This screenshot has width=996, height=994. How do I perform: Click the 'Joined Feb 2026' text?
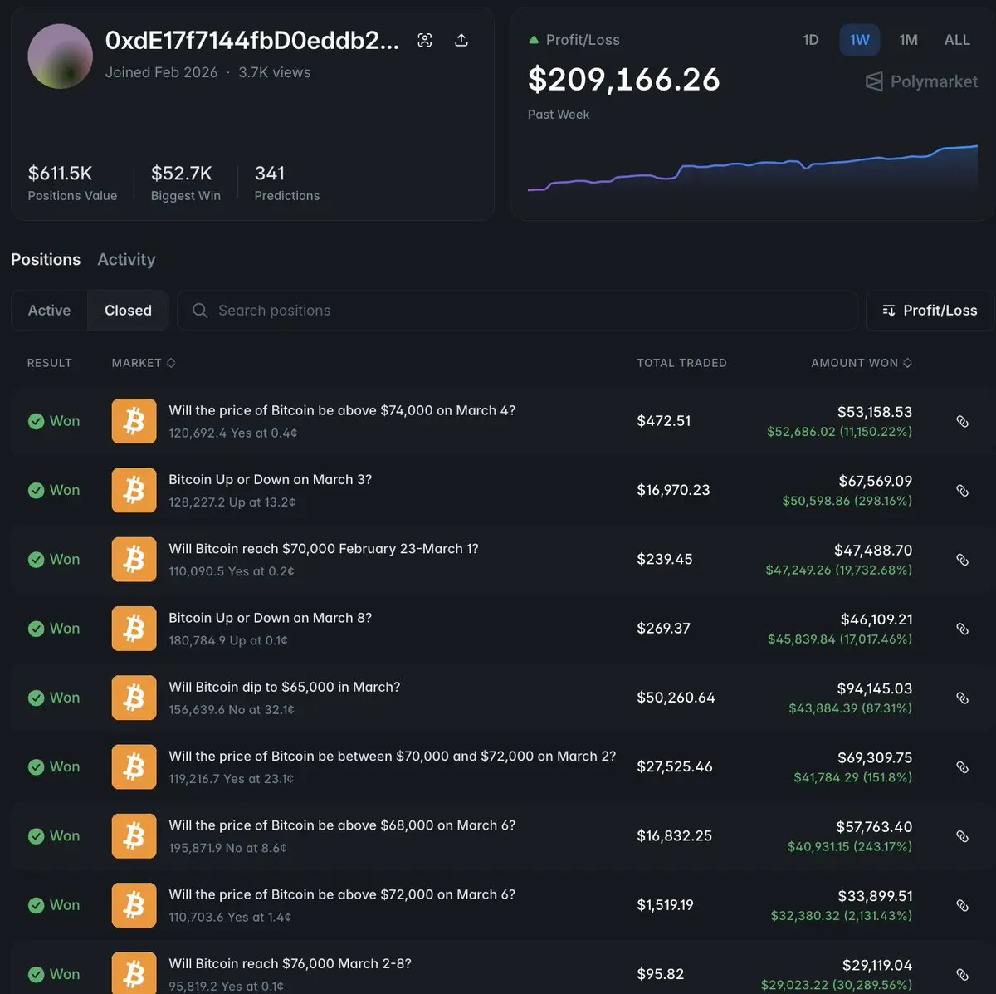[x=161, y=72]
